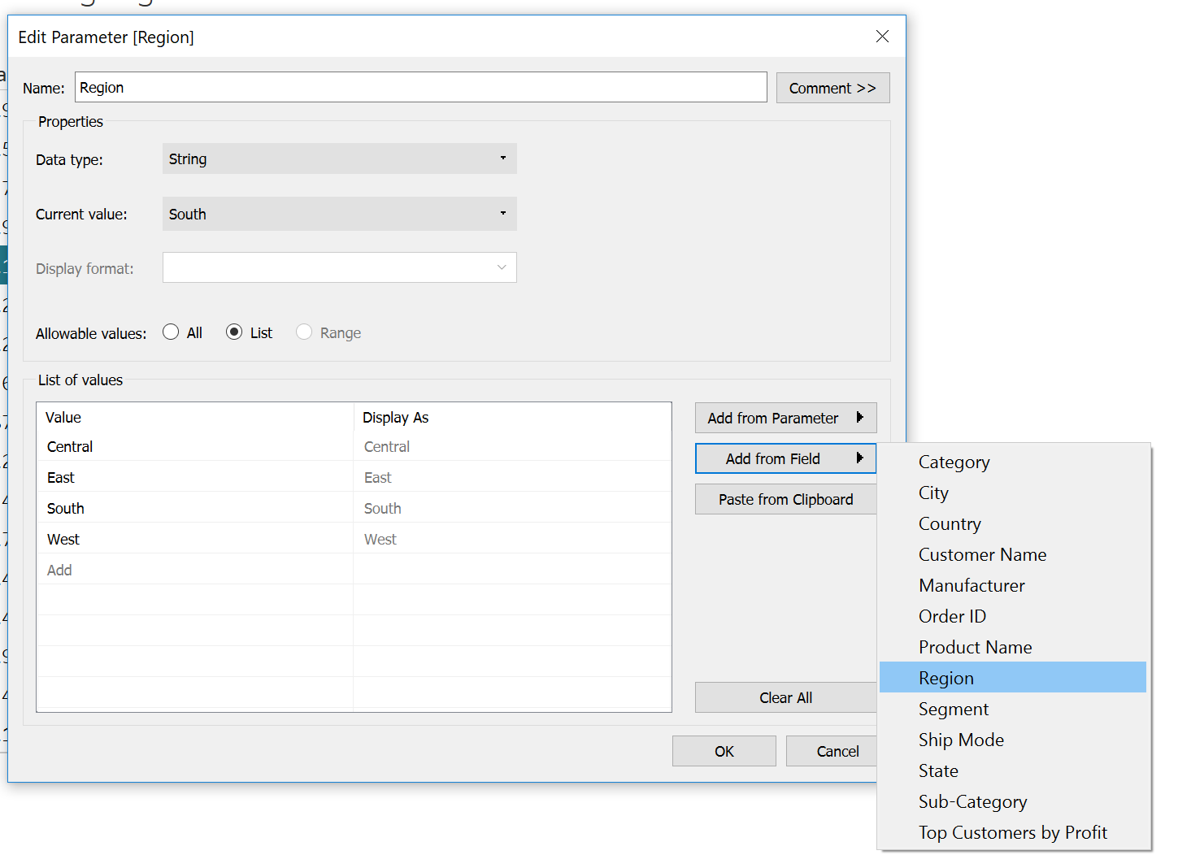Click the Add row in values list
1178x868 pixels.
coord(59,571)
